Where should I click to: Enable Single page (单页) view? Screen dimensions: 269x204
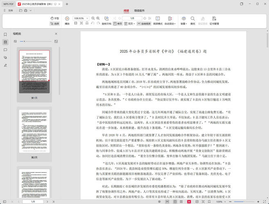pyautogui.click(x=118, y=24)
